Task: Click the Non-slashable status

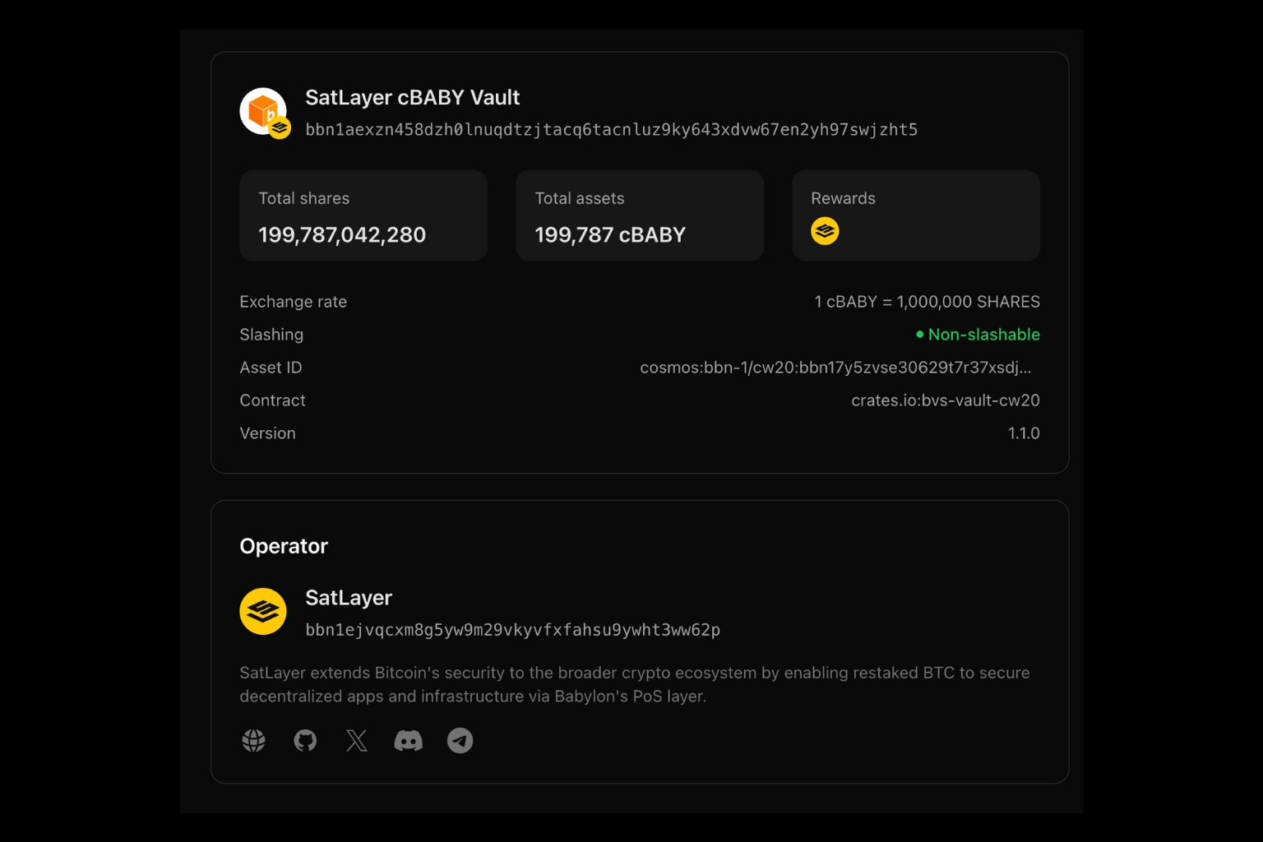Action: point(978,335)
